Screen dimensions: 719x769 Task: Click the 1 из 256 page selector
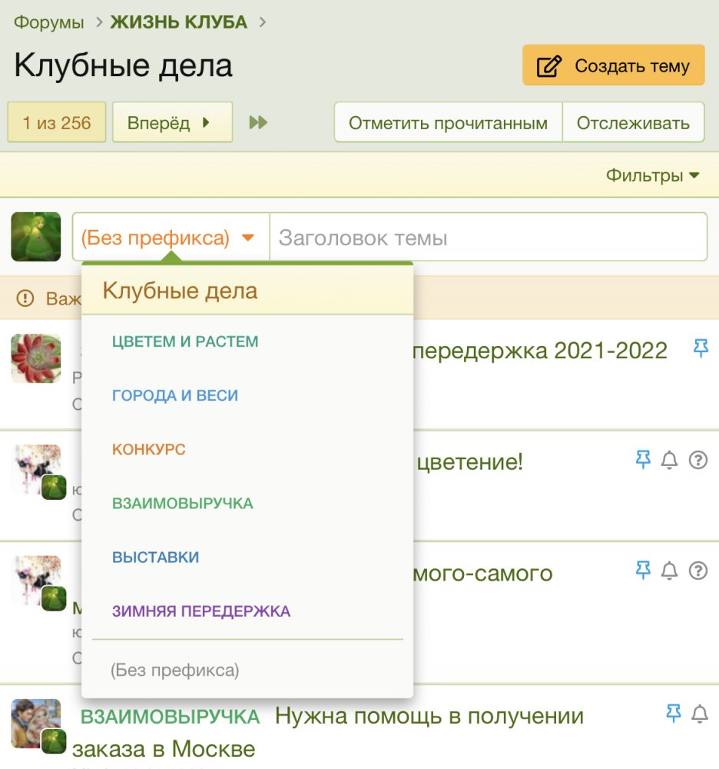click(57, 123)
